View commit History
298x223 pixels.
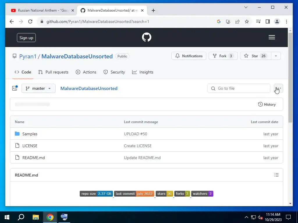(x=267, y=104)
